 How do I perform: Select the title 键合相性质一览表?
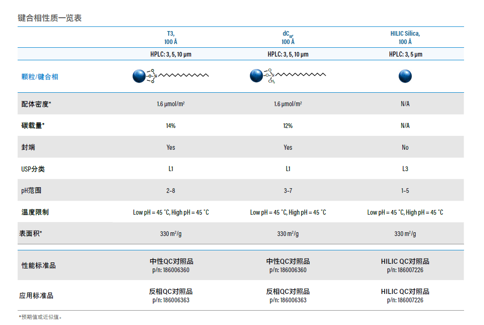click(x=50, y=18)
